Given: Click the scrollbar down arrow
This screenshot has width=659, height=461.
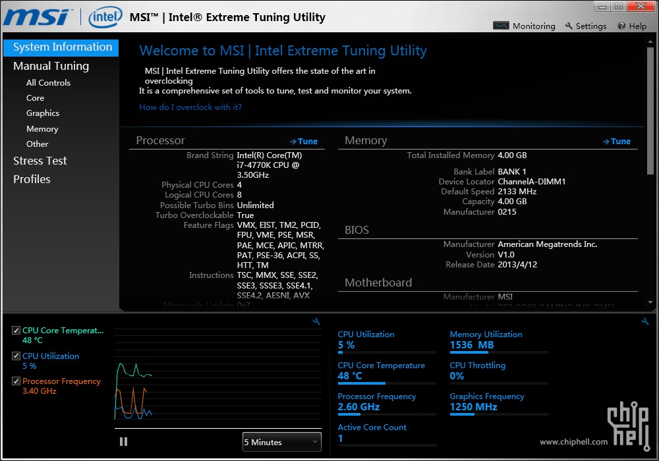Looking at the screenshot, I should pos(650,302).
